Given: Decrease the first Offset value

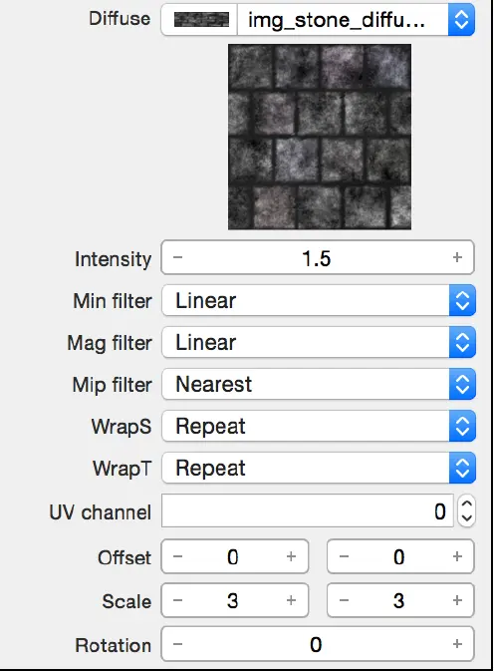Looking at the screenshot, I should [177, 556].
